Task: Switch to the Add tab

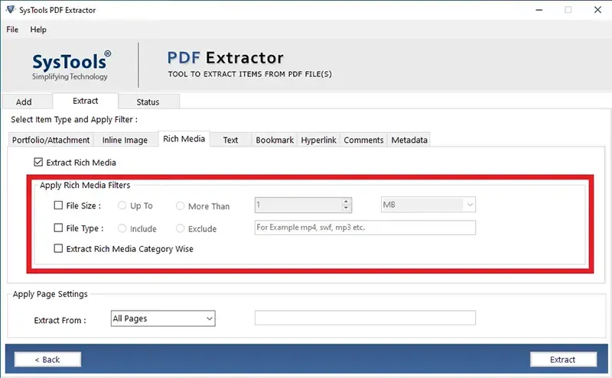Action: 27,102
